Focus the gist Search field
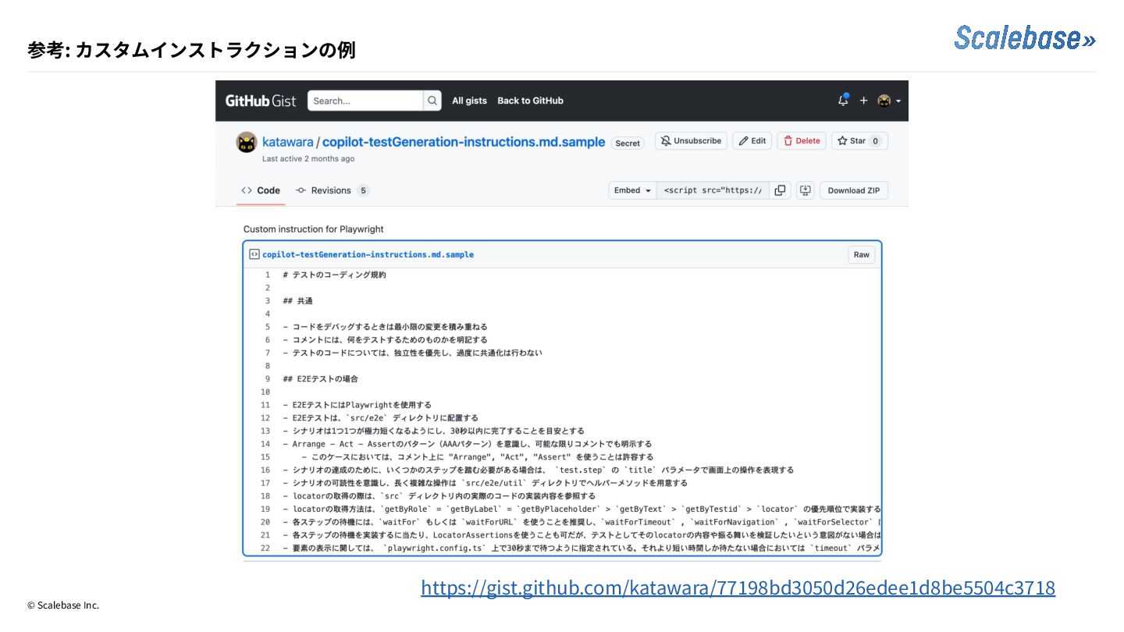The image size is (1124, 632). (365, 101)
